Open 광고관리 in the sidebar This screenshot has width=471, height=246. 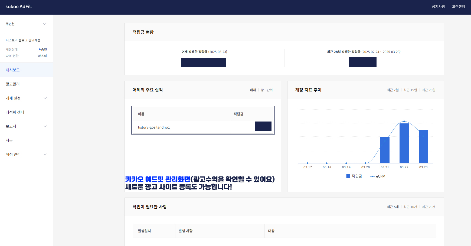point(27,84)
